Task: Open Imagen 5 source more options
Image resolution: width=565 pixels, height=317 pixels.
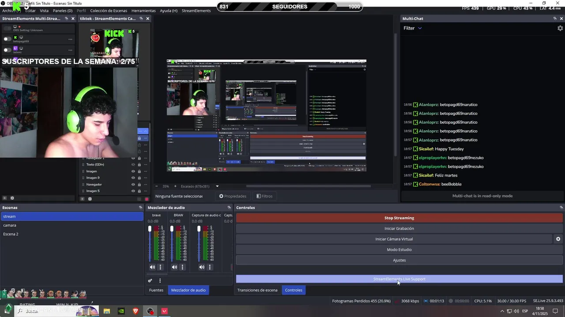Action: [146, 191]
